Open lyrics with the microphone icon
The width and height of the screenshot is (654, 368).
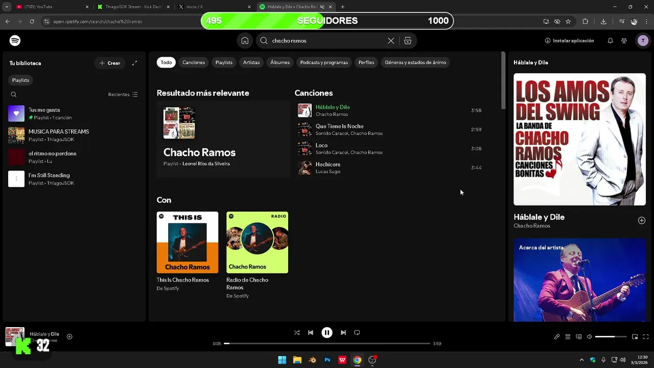coord(557,337)
